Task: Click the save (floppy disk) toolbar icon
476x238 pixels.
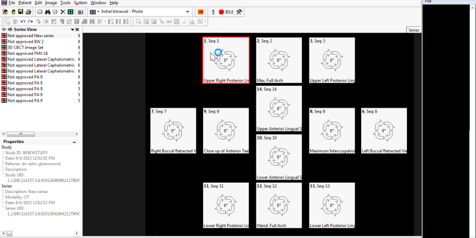Action: click(x=20, y=12)
